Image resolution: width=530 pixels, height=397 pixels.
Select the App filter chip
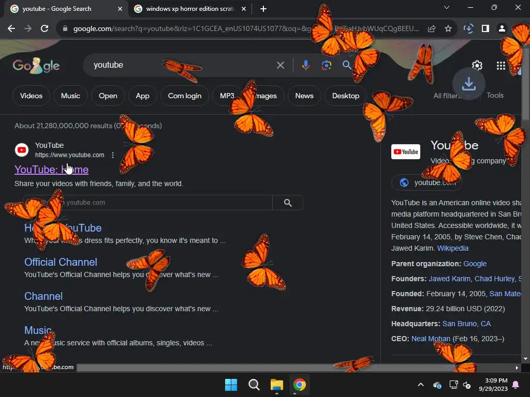(142, 96)
